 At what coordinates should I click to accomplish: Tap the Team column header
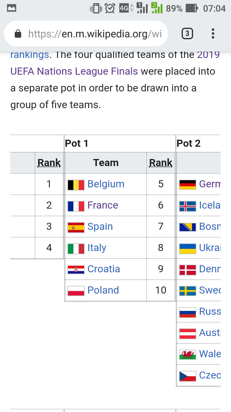pyautogui.click(x=106, y=163)
